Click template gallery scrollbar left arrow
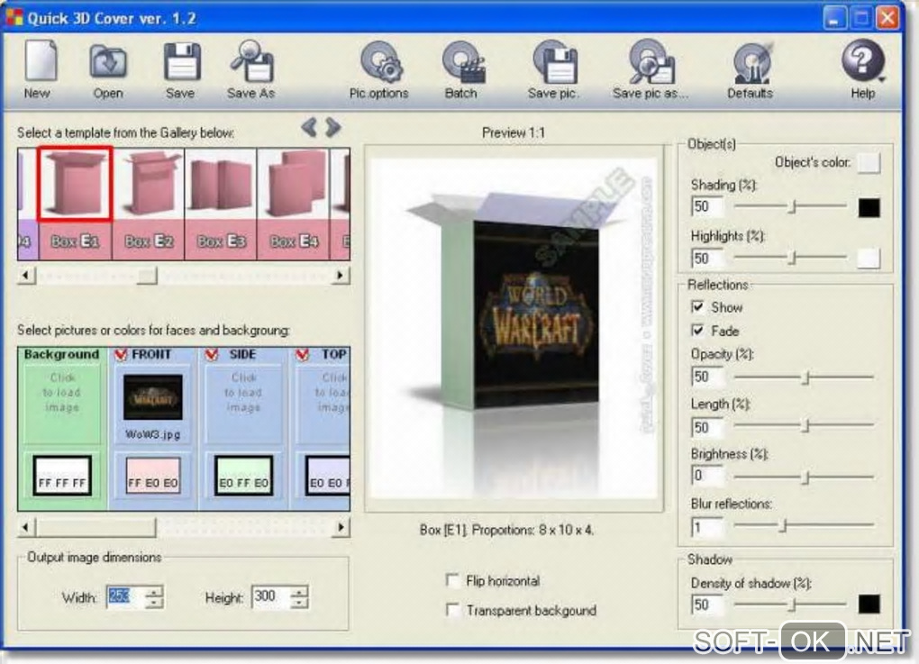 (26, 275)
